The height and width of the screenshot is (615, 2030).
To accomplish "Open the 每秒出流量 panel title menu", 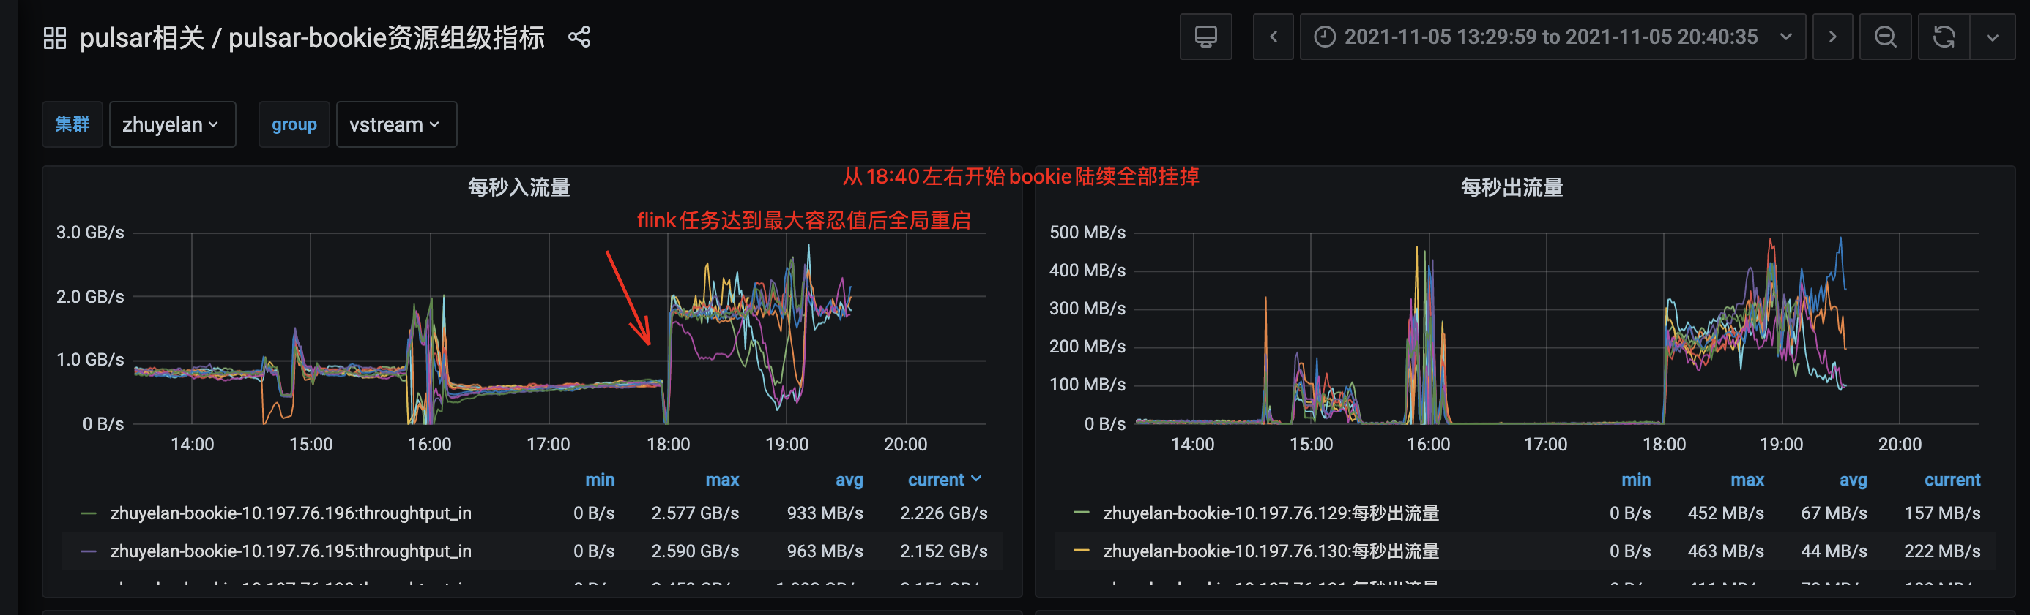I will [x=1512, y=187].
